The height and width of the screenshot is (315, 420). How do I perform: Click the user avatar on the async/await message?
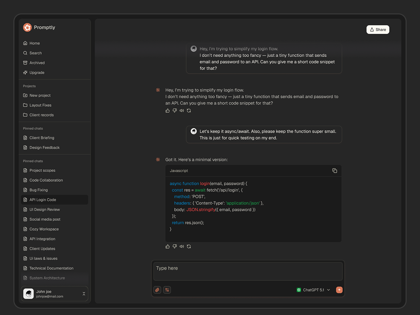point(194,131)
